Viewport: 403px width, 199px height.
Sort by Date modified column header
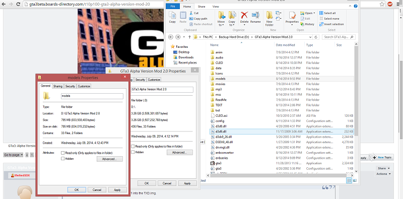(x=289, y=45)
